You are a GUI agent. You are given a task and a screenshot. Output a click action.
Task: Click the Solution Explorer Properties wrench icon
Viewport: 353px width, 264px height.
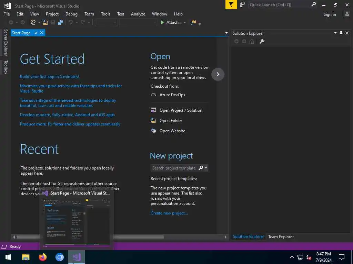[x=262, y=41]
